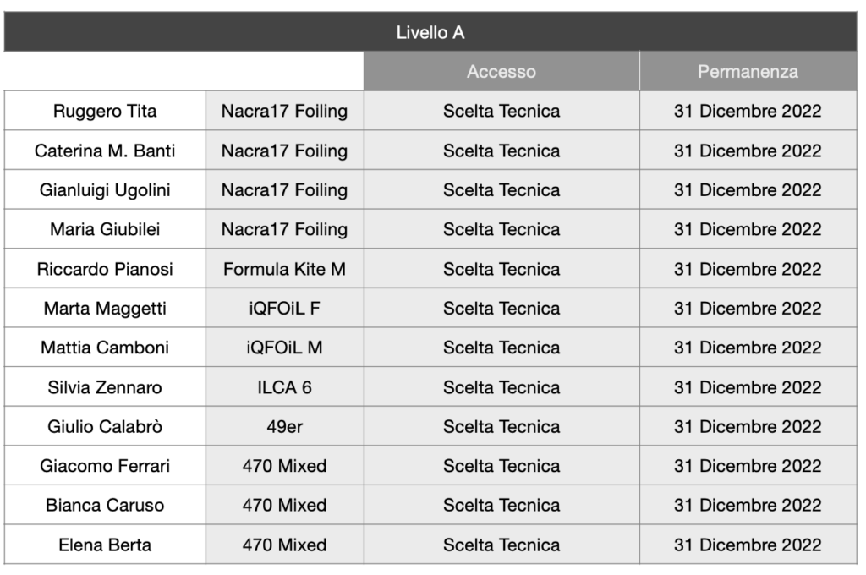Select the ILCA 6 class cell

pos(284,387)
